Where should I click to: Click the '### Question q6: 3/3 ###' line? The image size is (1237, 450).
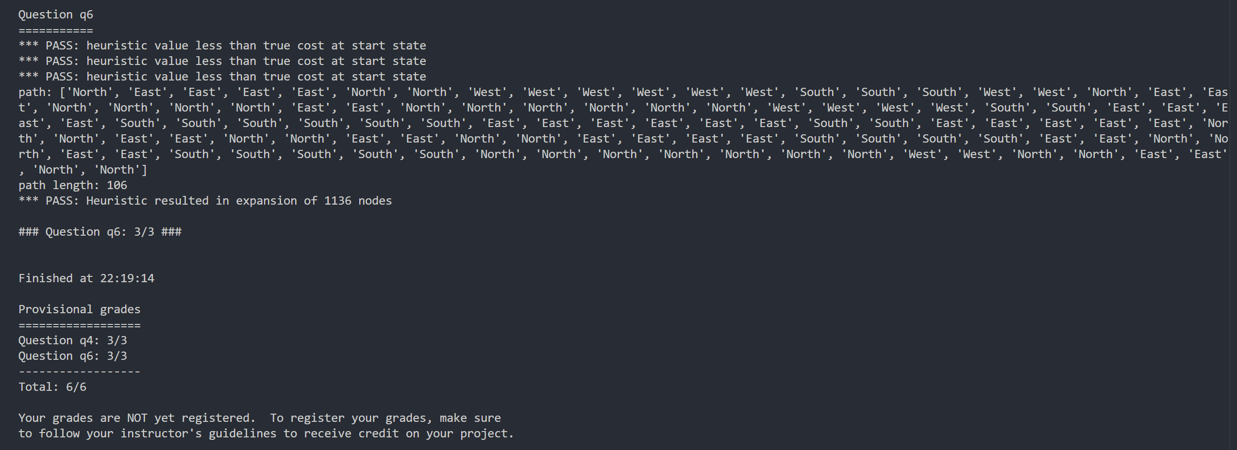tap(100, 232)
